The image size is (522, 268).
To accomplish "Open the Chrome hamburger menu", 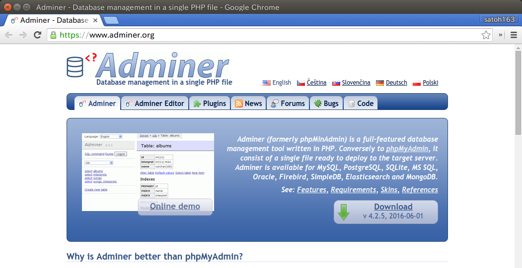I will 514,35.
